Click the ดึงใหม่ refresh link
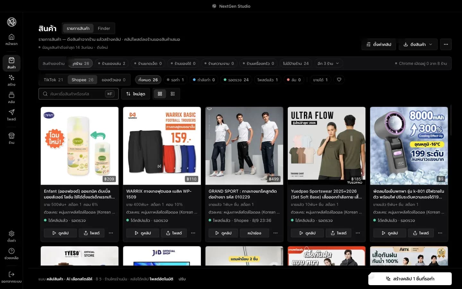 [x=102, y=48]
